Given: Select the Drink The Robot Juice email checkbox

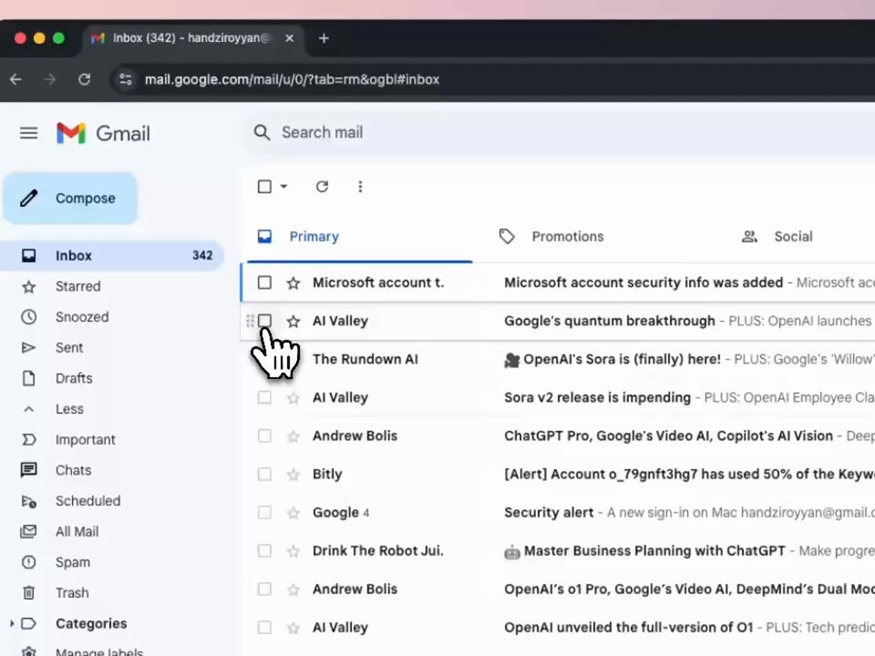Looking at the screenshot, I should [x=264, y=550].
